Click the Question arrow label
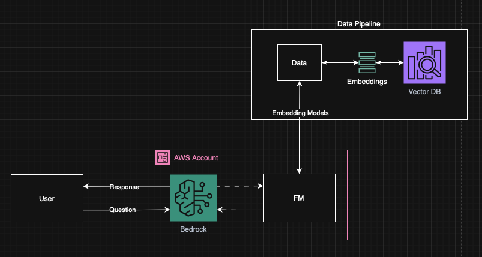482x257 pixels. [122, 210]
